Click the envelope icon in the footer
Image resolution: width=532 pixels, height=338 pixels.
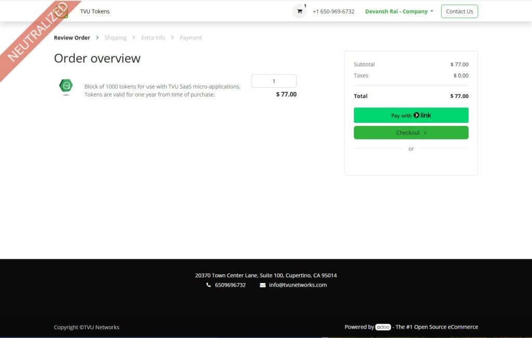(x=263, y=285)
